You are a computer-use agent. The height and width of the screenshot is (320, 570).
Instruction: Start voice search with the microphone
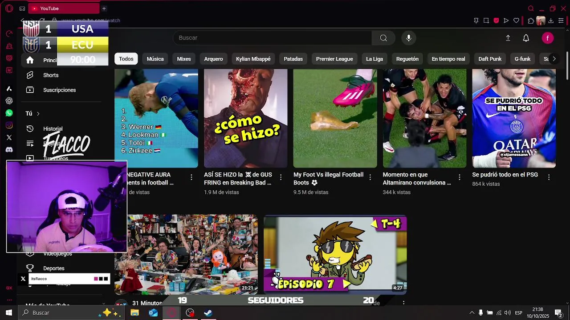click(x=409, y=38)
